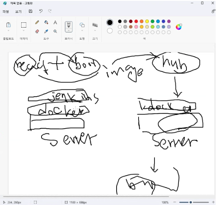The image size is (216, 205).
Task: Open the Shapes gallery icon
Action: coord(82,25)
